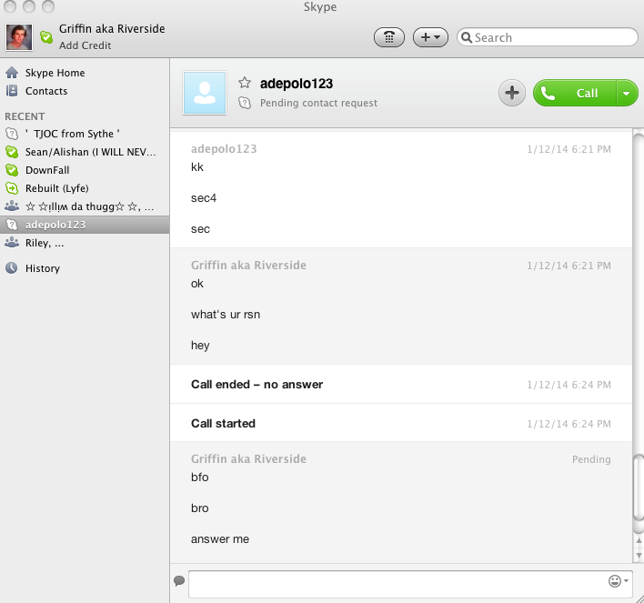
Task: Click the chat scrollbar thumb
Action: (639, 487)
